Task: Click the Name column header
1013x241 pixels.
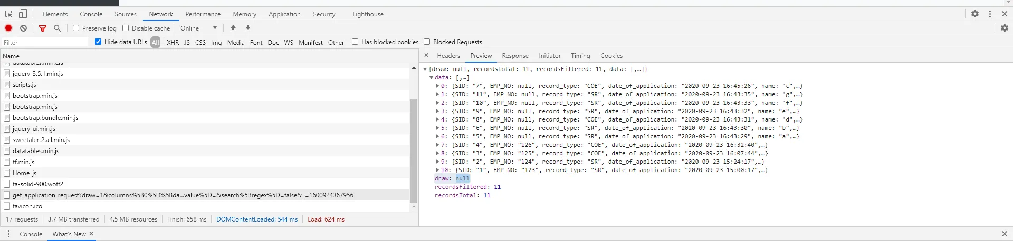Action: pyautogui.click(x=209, y=56)
